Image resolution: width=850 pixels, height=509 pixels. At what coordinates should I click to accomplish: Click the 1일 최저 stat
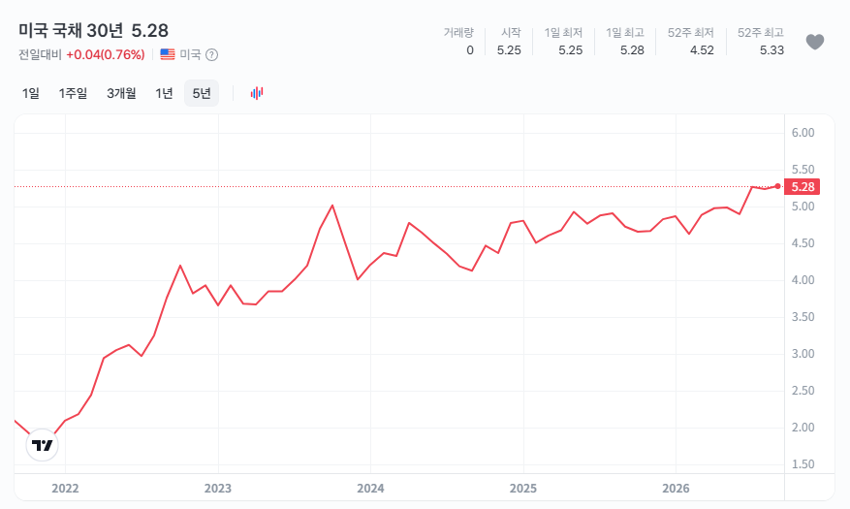tap(563, 42)
